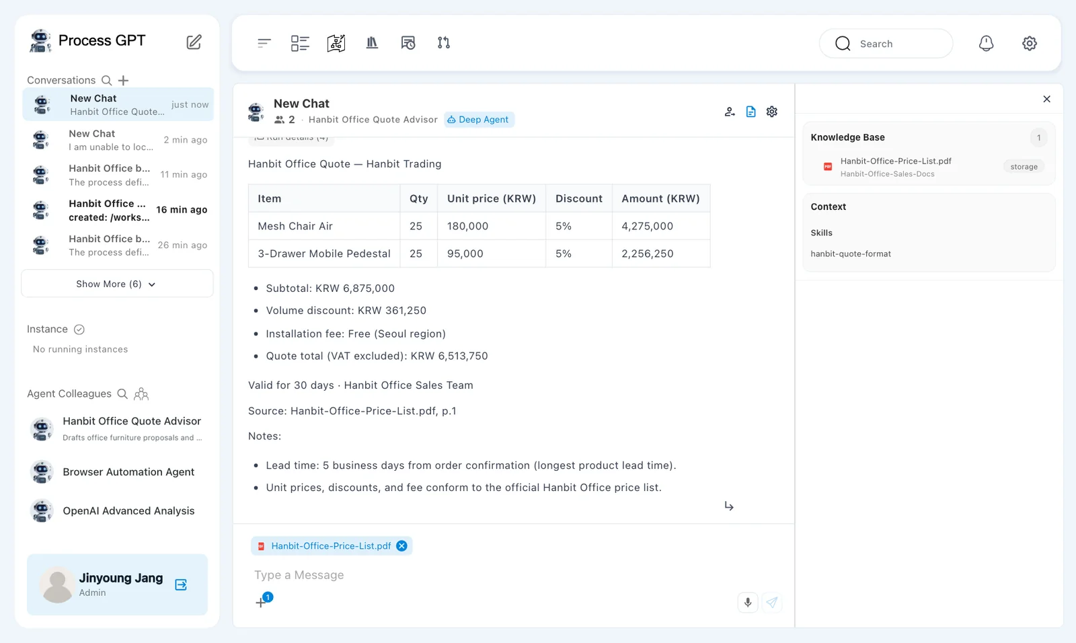Image resolution: width=1076 pixels, height=643 pixels.
Task: Click the microphone voice input button
Action: [x=748, y=603]
